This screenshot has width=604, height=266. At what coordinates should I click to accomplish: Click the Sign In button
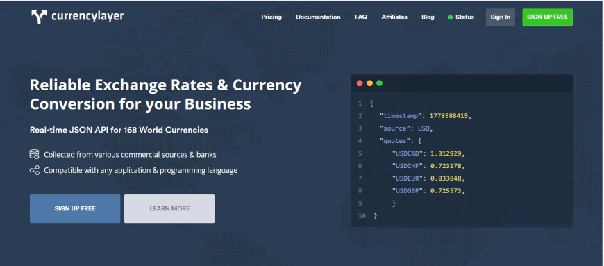tap(501, 17)
